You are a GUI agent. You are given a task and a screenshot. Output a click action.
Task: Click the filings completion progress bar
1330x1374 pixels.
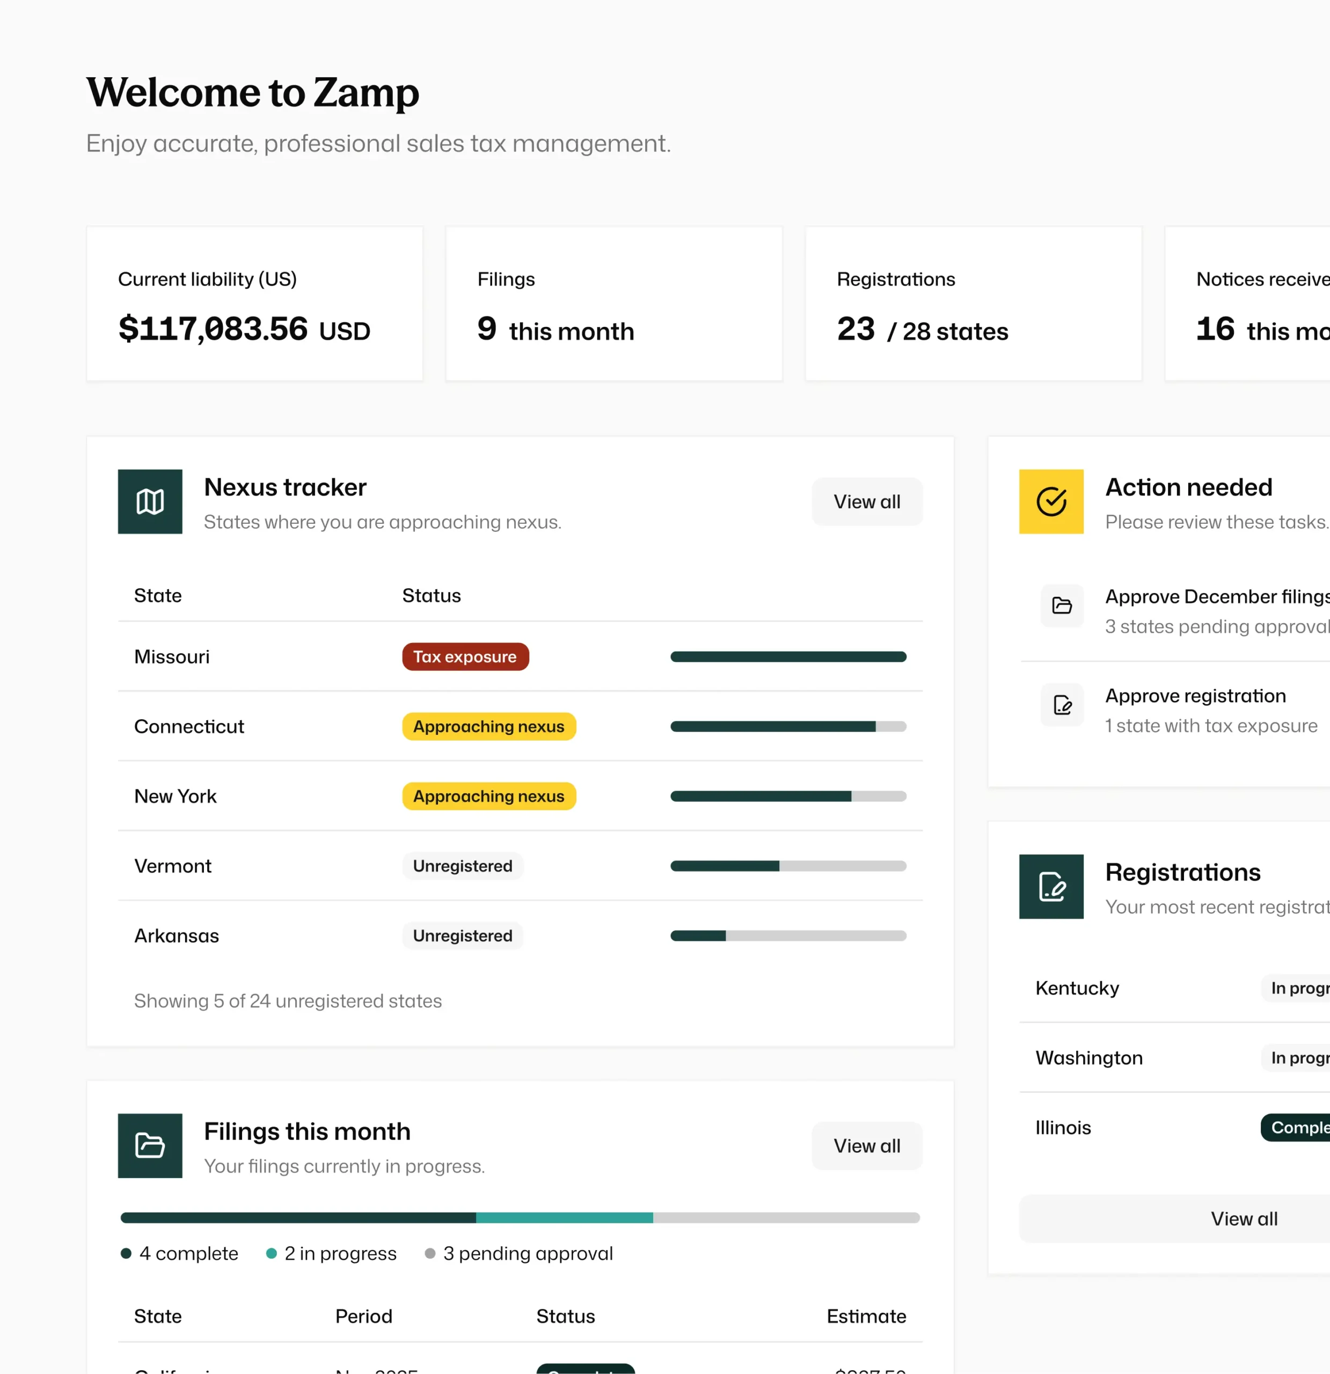click(520, 1218)
